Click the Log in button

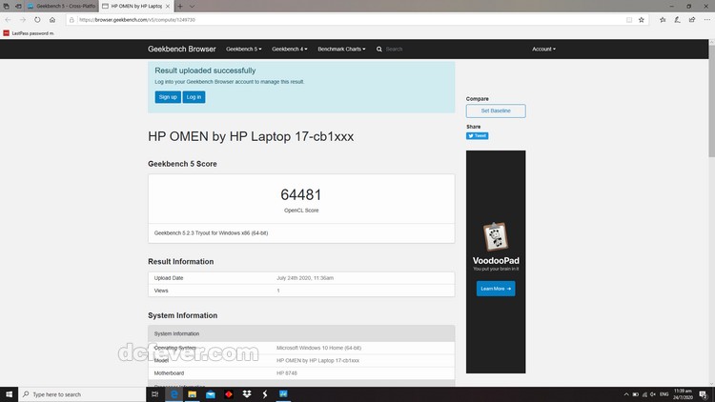(x=194, y=97)
